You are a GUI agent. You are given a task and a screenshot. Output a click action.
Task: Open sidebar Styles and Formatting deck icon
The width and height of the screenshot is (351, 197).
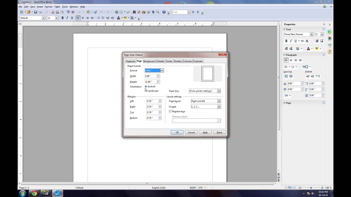click(330, 39)
